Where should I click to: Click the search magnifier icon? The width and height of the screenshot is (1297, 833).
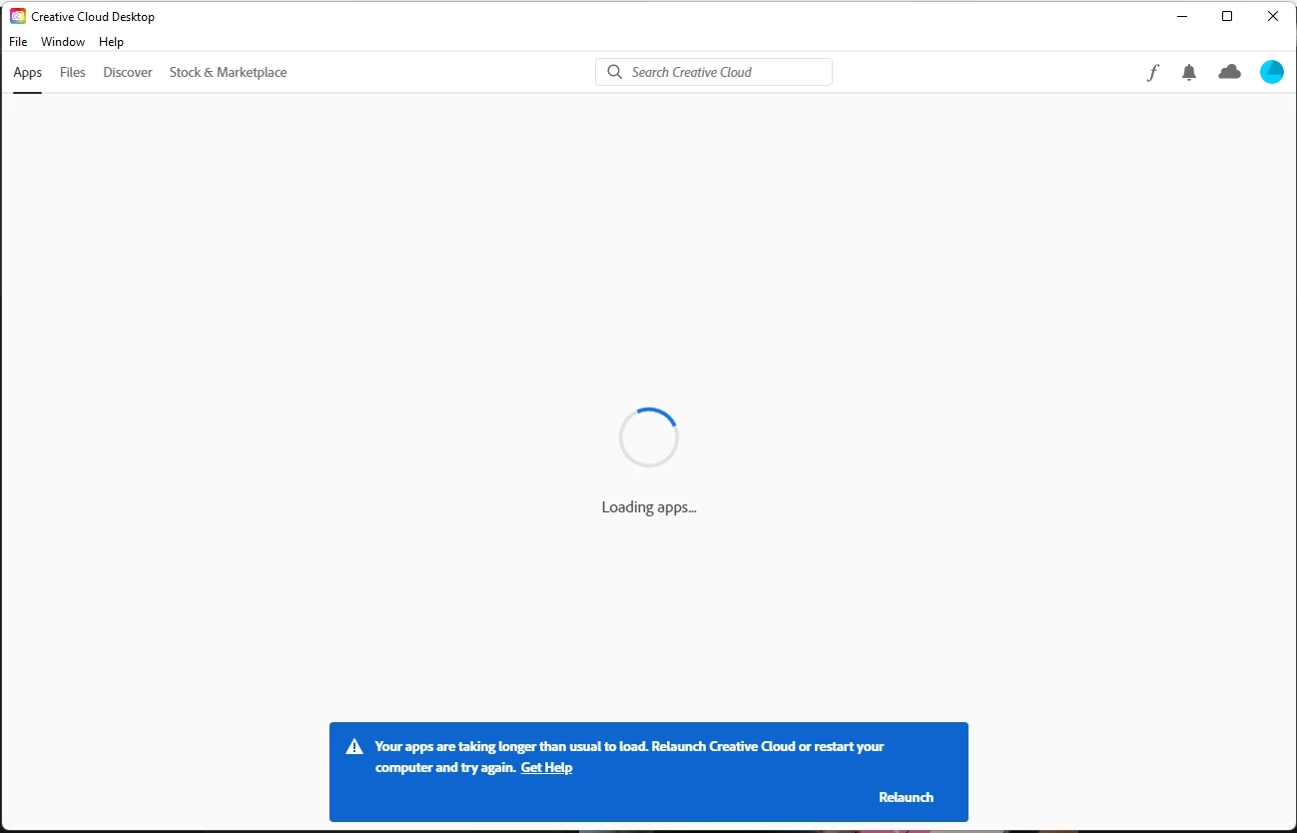tap(615, 72)
